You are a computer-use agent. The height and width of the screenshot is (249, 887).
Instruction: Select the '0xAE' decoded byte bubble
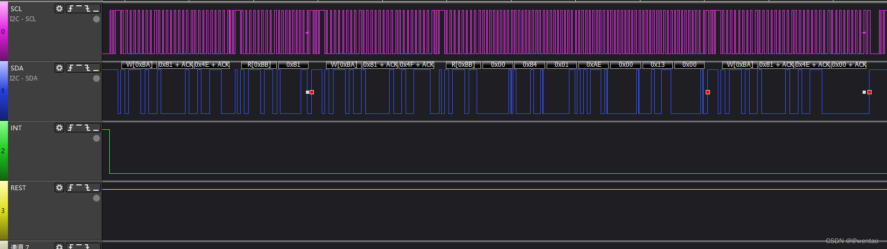[x=594, y=65]
